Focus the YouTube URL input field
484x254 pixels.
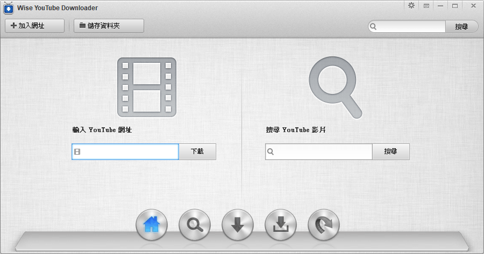click(x=125, y=151)
